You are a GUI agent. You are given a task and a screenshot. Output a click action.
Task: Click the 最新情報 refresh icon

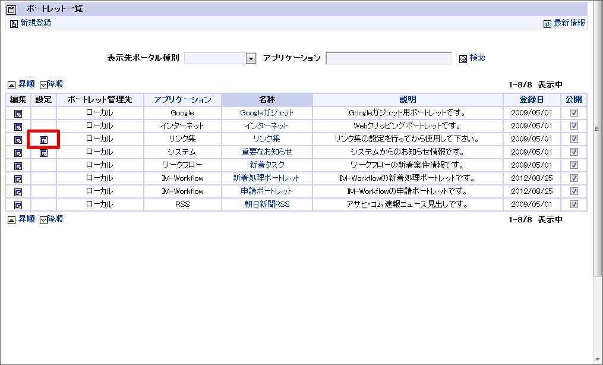[547, 24]
